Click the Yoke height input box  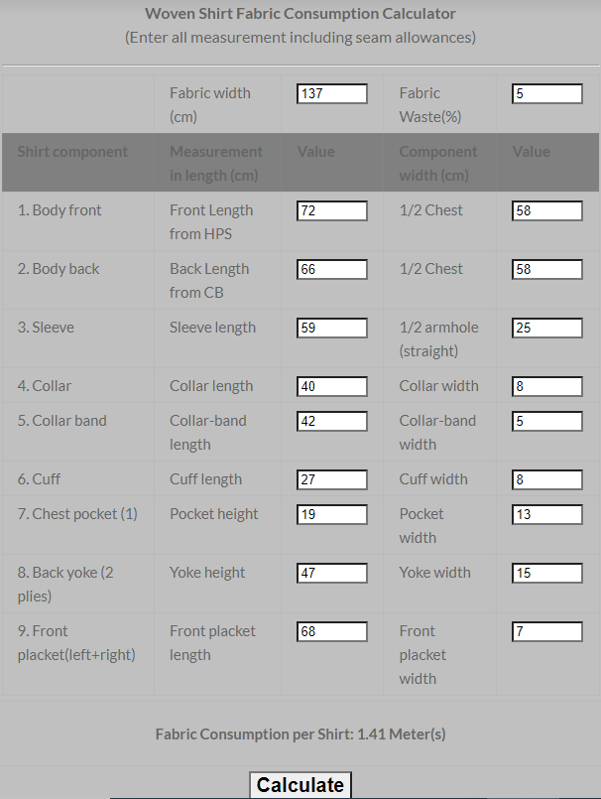coord(332,574)
